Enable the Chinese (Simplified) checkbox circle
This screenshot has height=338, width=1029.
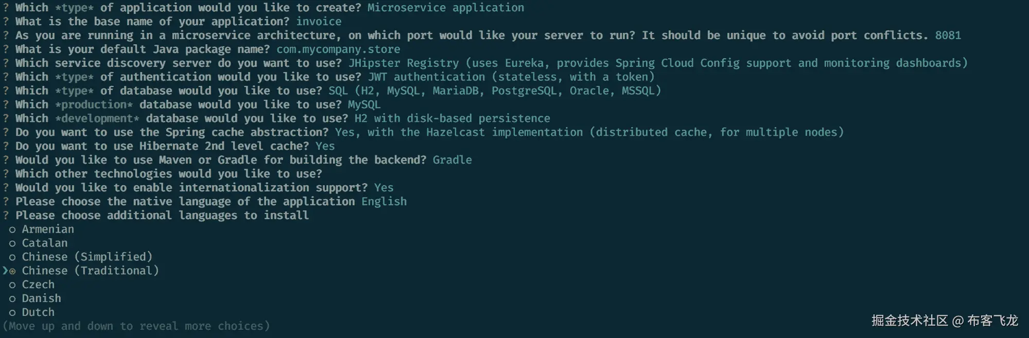12,258
